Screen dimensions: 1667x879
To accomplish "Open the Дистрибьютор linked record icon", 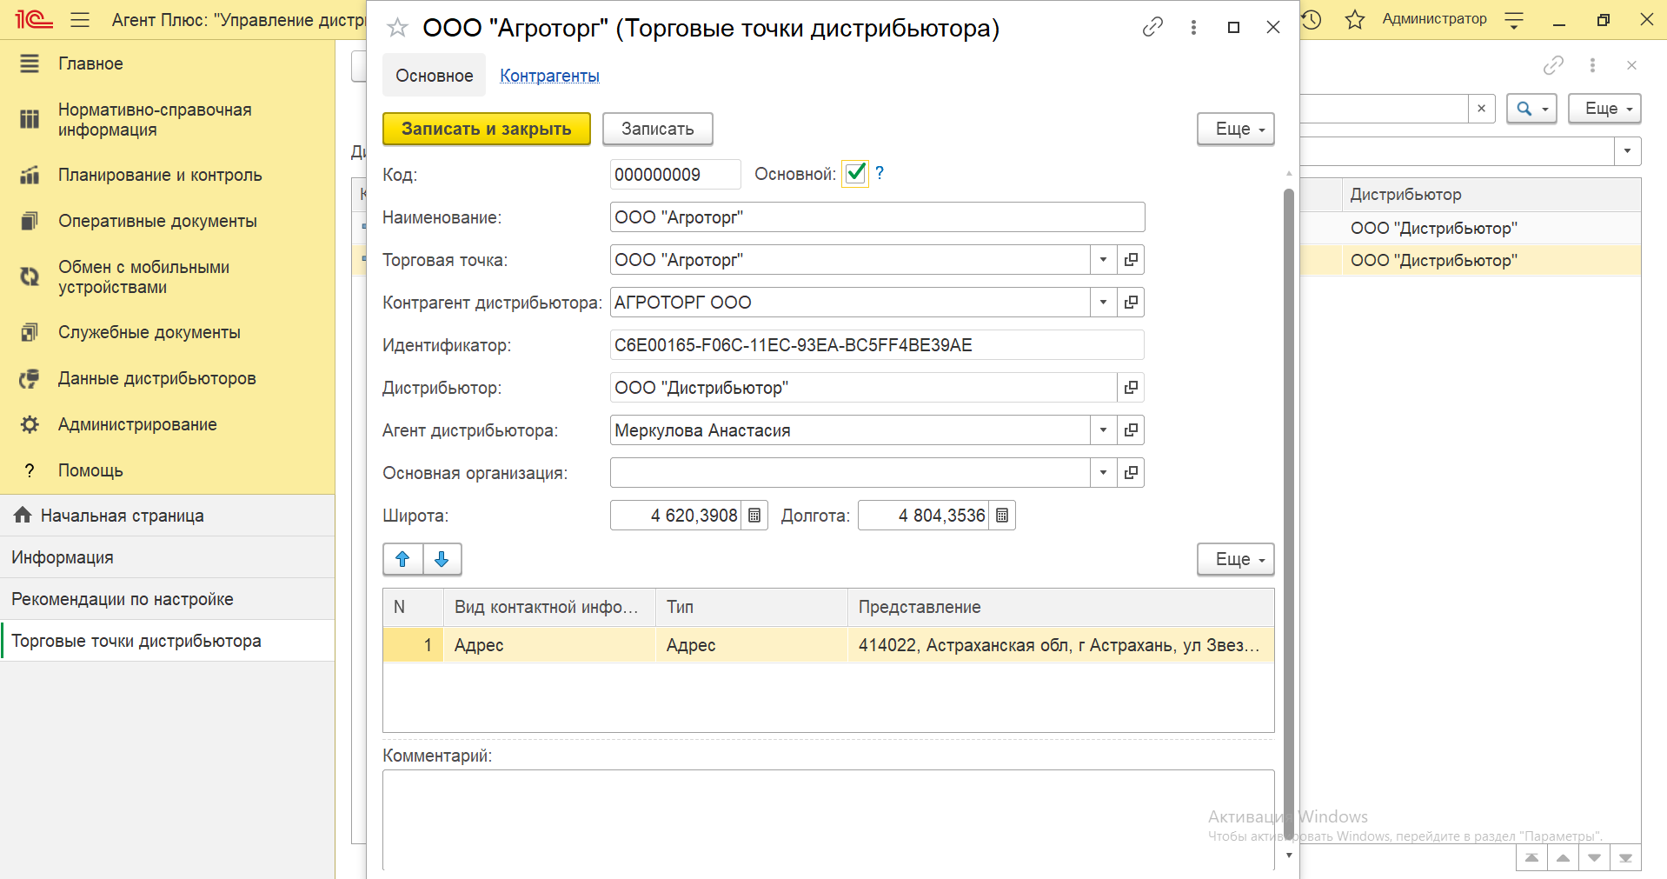I will pyautogui.click(x=1131, y=388).
